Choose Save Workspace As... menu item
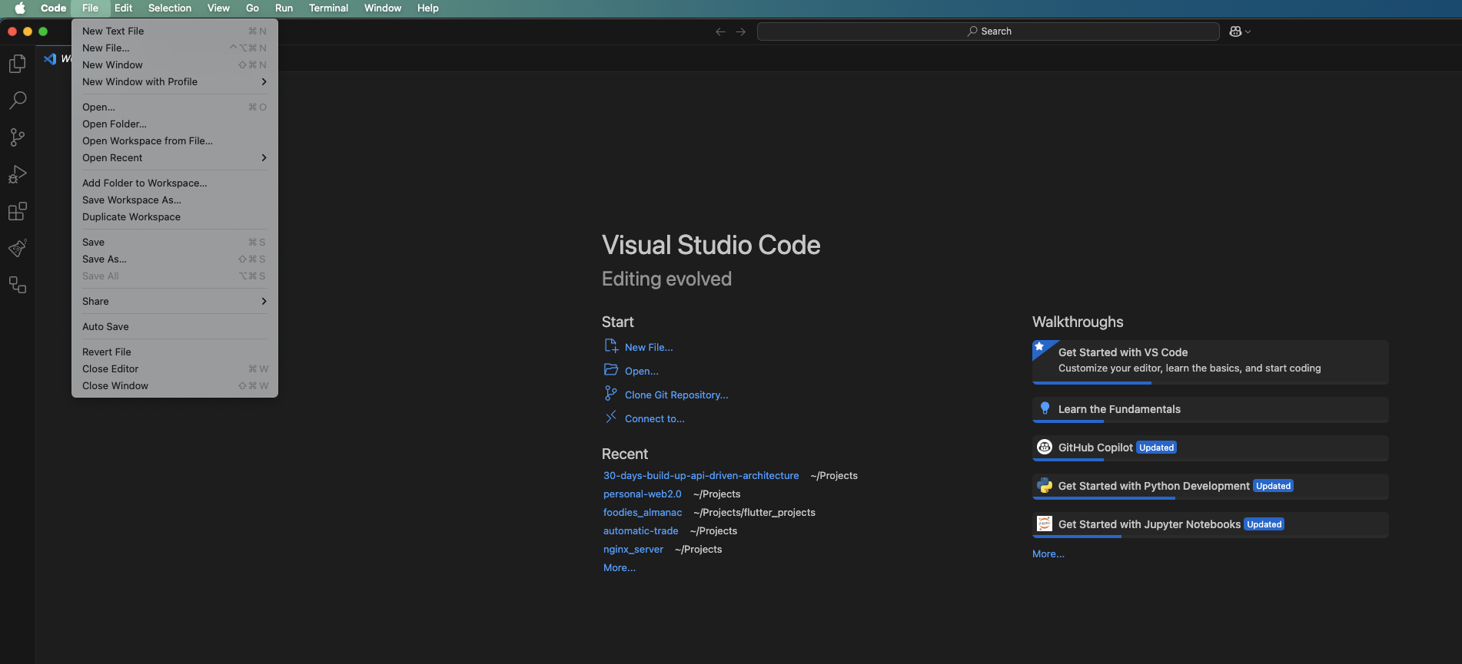1462x664 pixels. click(174, 200)
